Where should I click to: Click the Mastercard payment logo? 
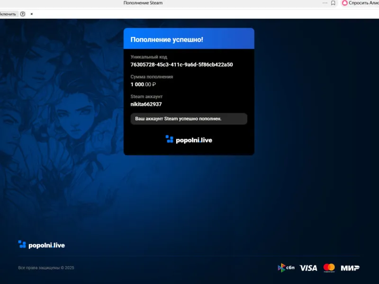coord(329,268)
